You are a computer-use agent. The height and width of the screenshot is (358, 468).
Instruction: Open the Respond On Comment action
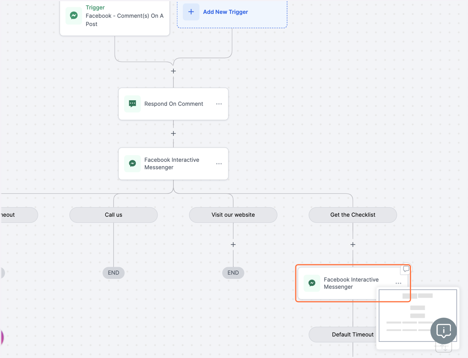174,104
